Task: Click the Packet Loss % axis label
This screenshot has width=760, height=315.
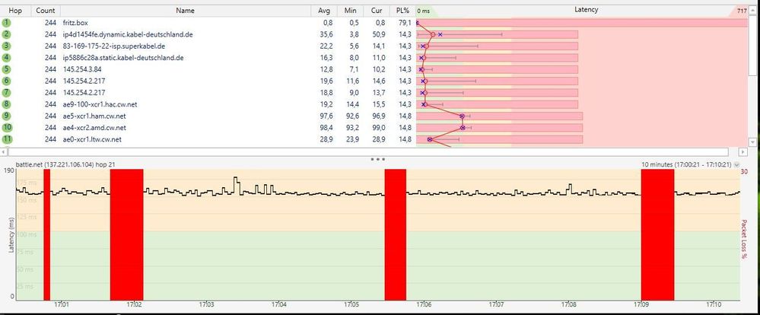Action: coord(745,239)
